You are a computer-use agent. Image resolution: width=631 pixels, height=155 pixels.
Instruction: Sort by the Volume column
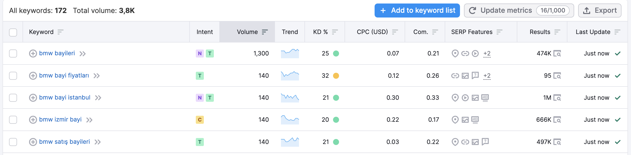tap(265, 32)
